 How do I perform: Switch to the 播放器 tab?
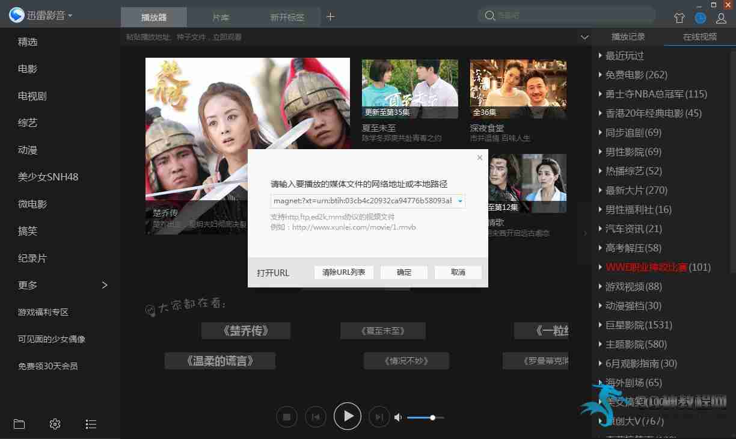click(154, 17)
